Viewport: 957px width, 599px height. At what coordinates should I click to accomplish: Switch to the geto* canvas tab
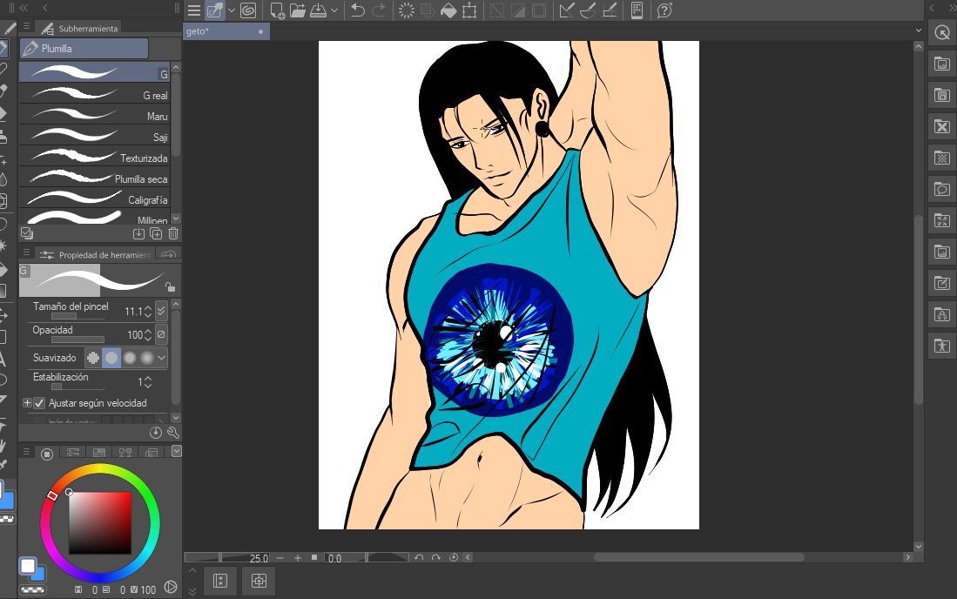[x=226, y=31]
